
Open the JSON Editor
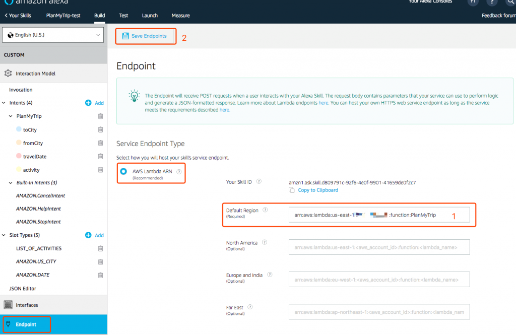23,288
